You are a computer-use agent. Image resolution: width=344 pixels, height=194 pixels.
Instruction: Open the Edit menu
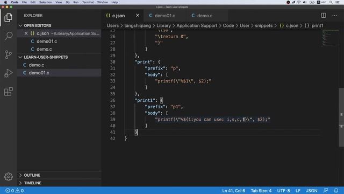click(x=33, y=2)
